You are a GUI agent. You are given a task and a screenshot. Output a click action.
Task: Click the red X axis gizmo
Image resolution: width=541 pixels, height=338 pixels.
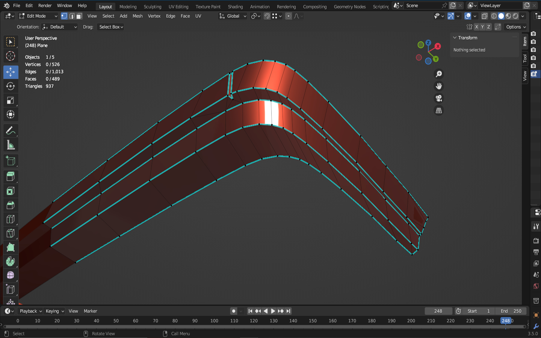tap(438, 46)
